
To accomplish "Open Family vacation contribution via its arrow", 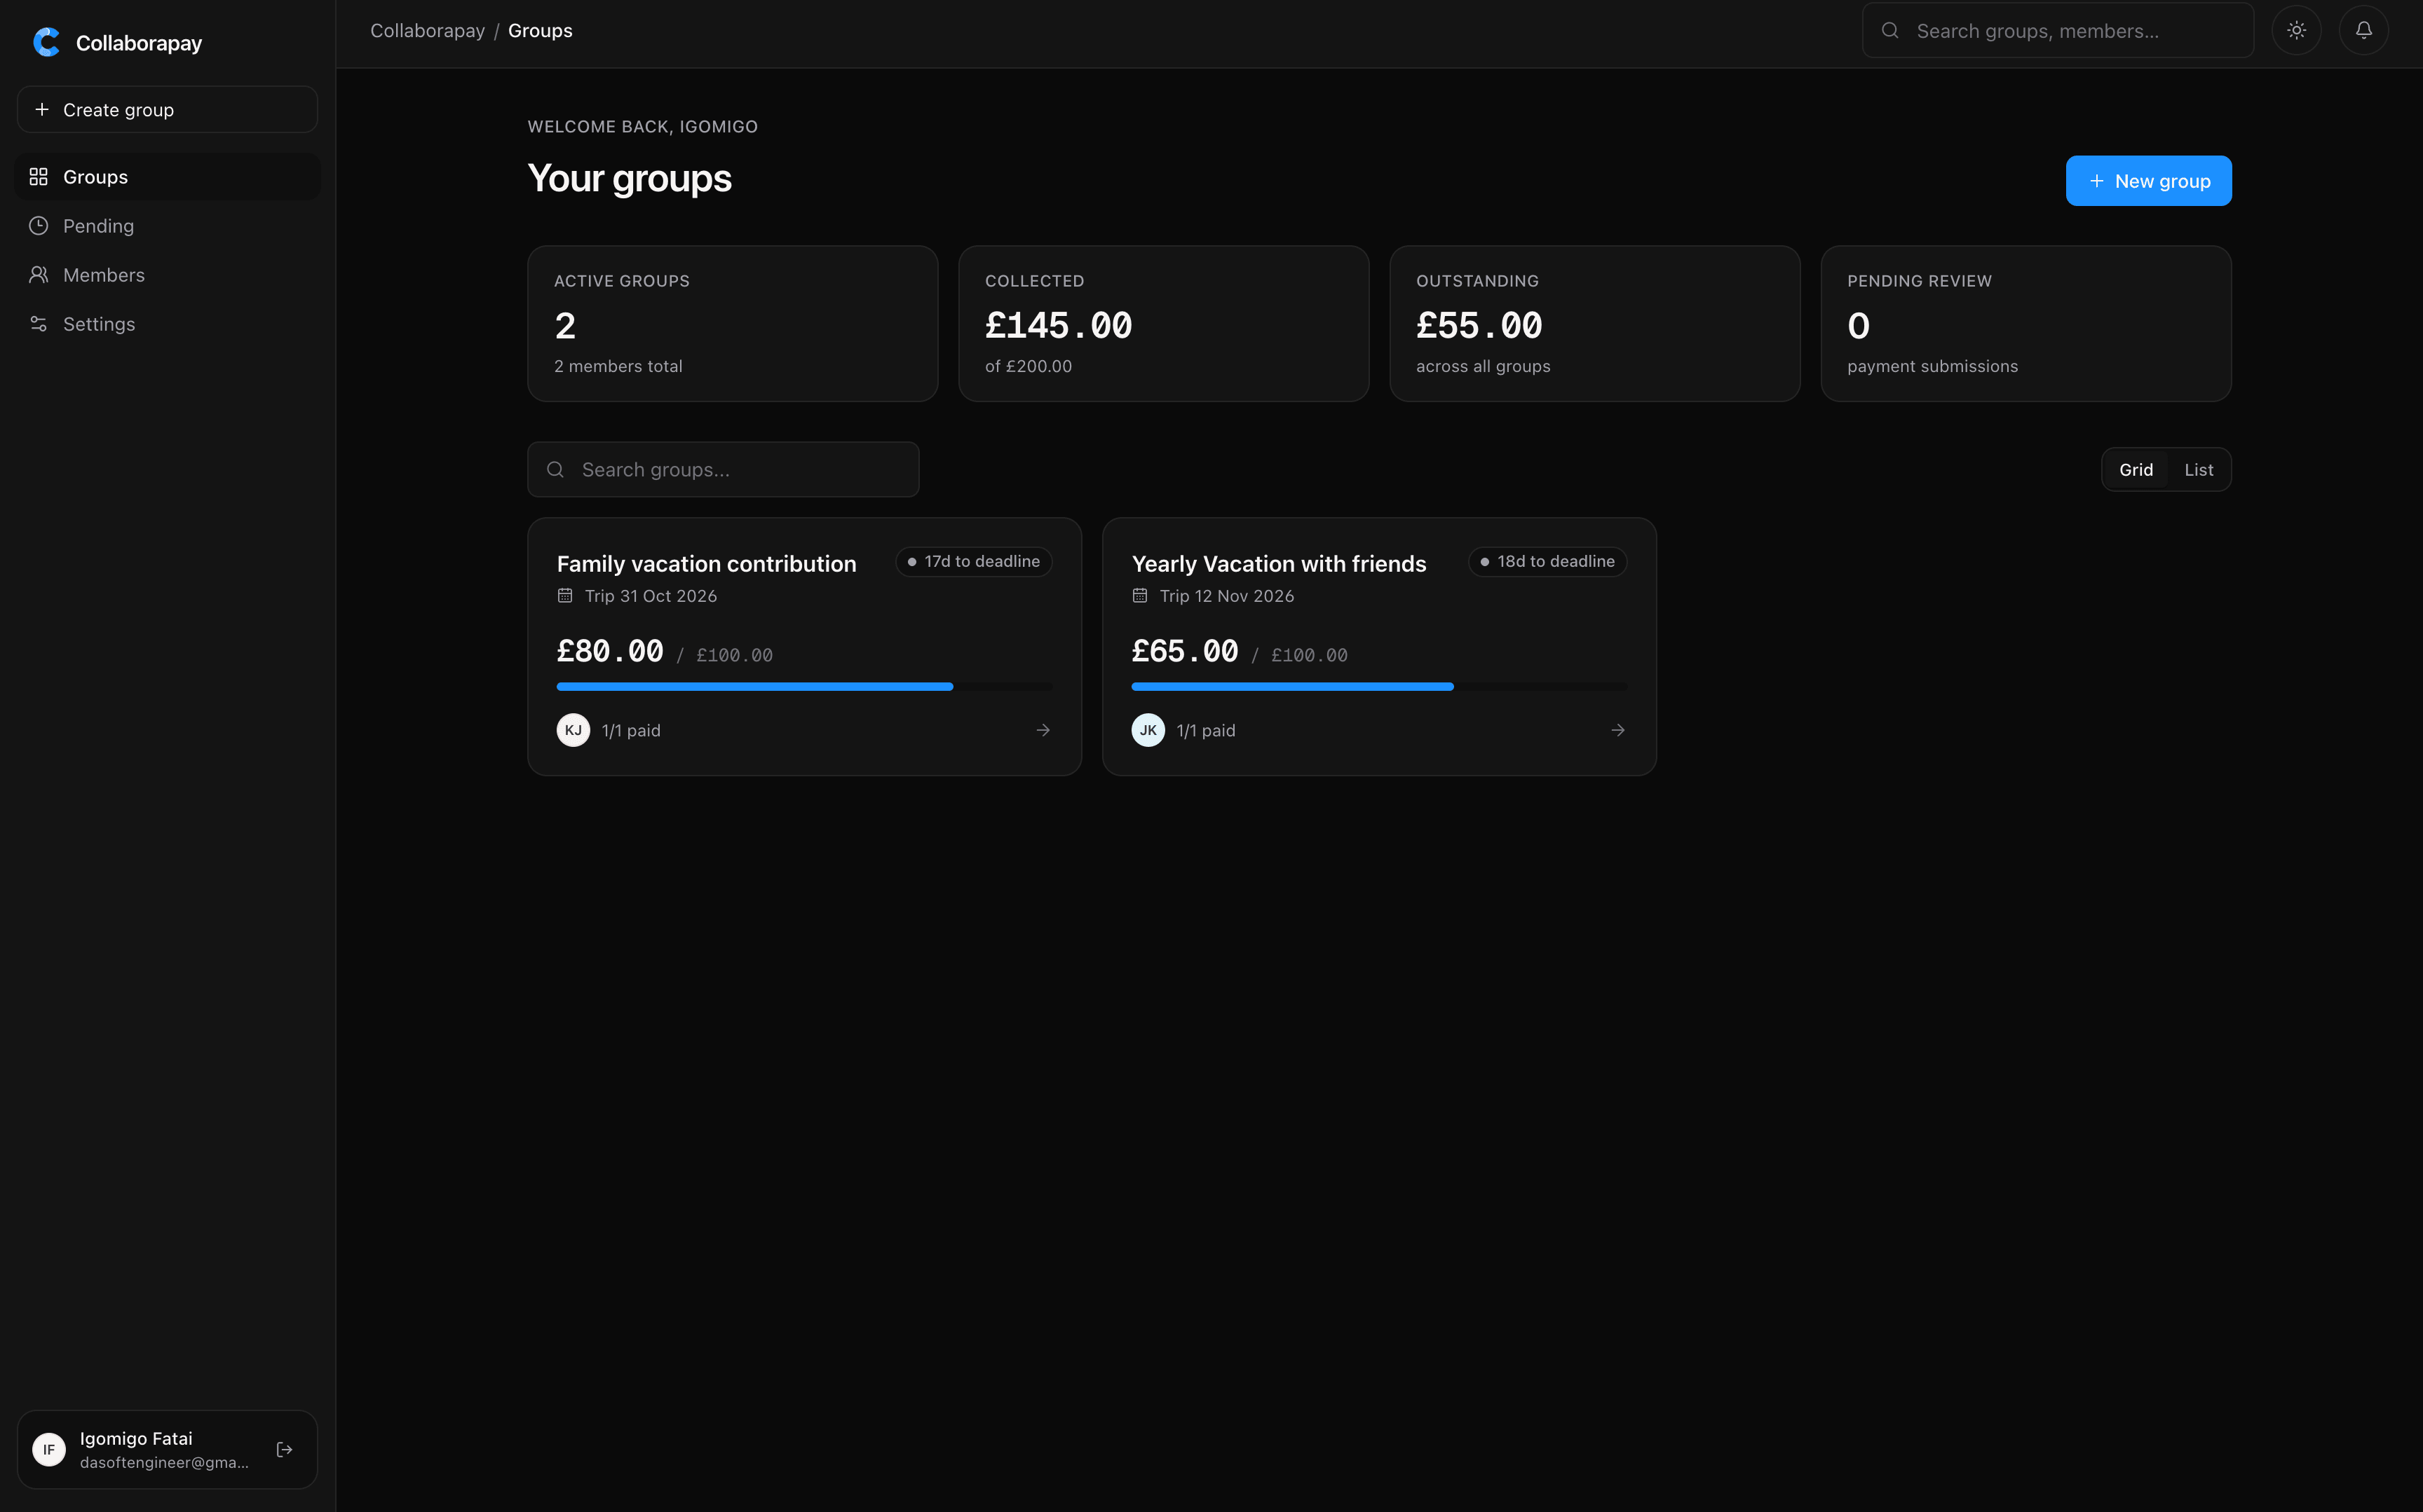I will [x=1043, y=730].
